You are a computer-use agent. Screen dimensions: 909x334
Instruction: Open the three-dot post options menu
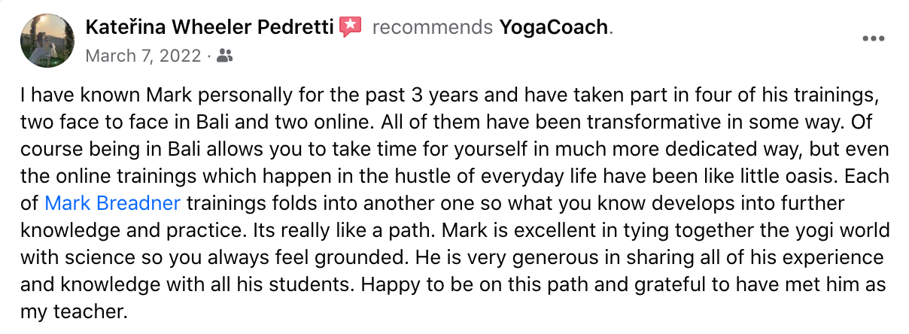[873, 39]
